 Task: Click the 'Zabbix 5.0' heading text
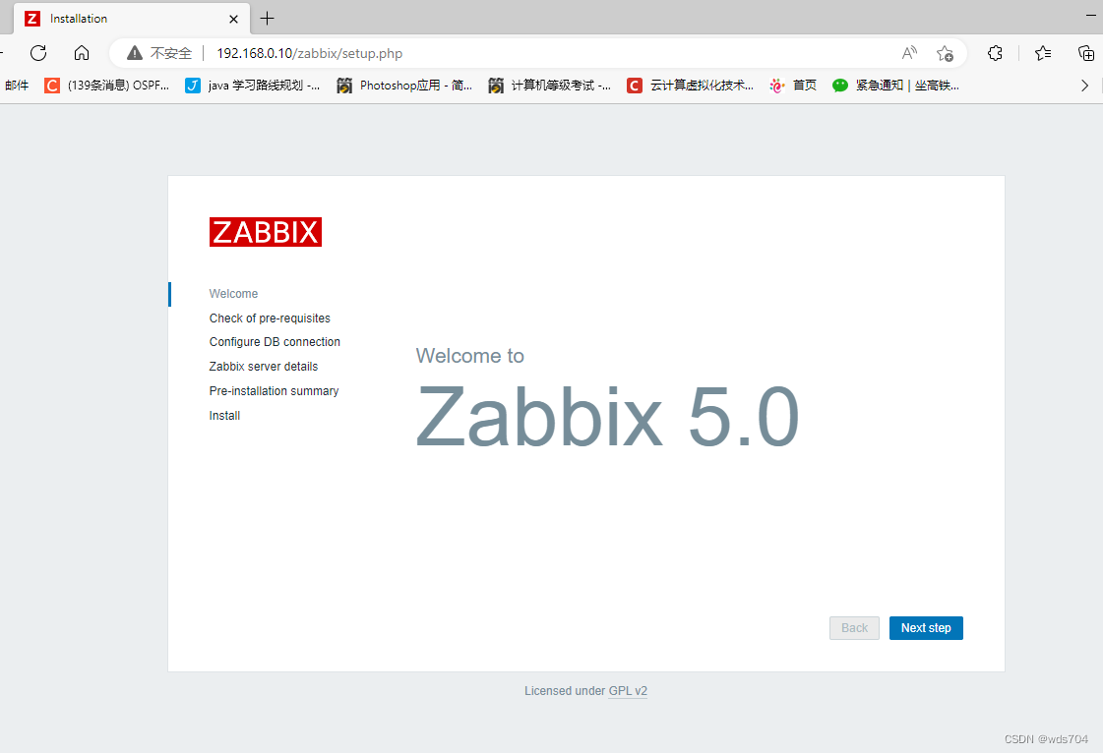click(x=607, y=416)
